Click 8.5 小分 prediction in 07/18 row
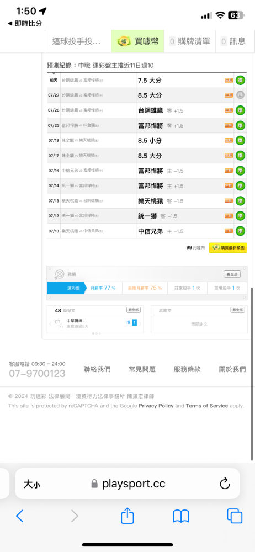This screenshot has width=255, height=552. tap(150, 140)
